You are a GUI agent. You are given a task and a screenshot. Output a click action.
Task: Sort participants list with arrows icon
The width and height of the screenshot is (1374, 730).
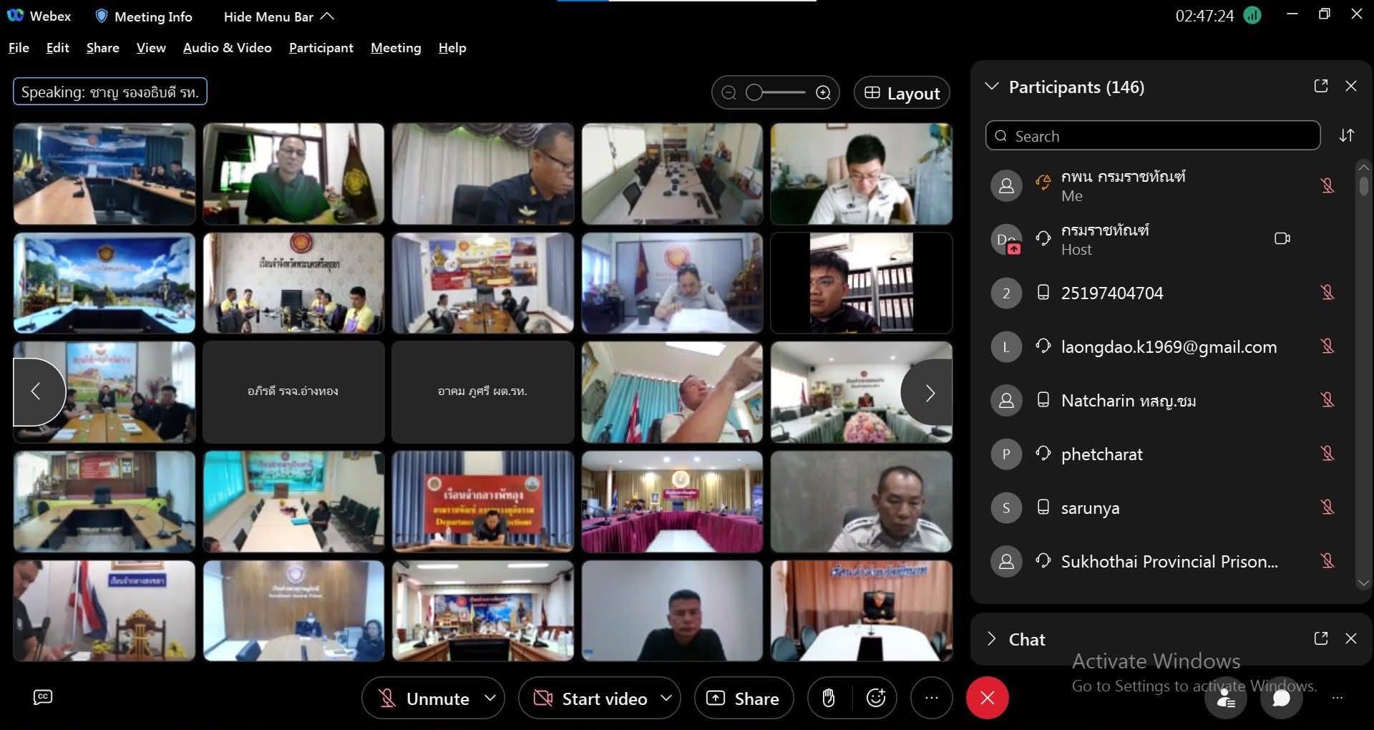[x=1347, y=136]
